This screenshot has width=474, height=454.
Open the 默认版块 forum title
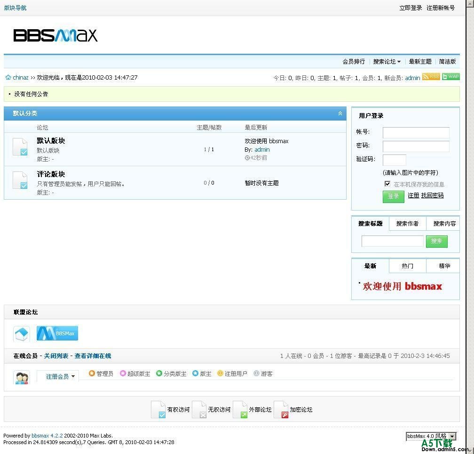(x=51, y=141)
